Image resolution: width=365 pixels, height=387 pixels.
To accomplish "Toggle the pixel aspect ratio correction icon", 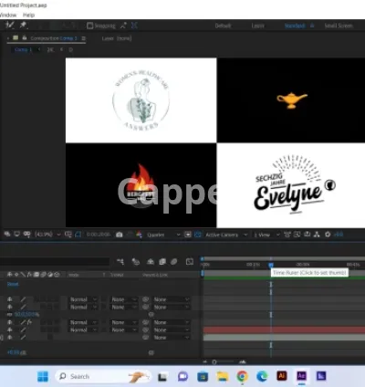I will point(287,235).
